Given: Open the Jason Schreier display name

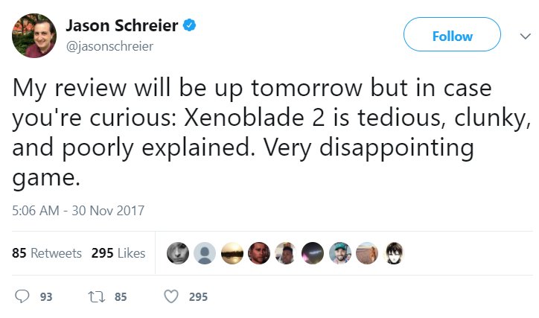Looking at the screenshot, I should pos(122,27).
